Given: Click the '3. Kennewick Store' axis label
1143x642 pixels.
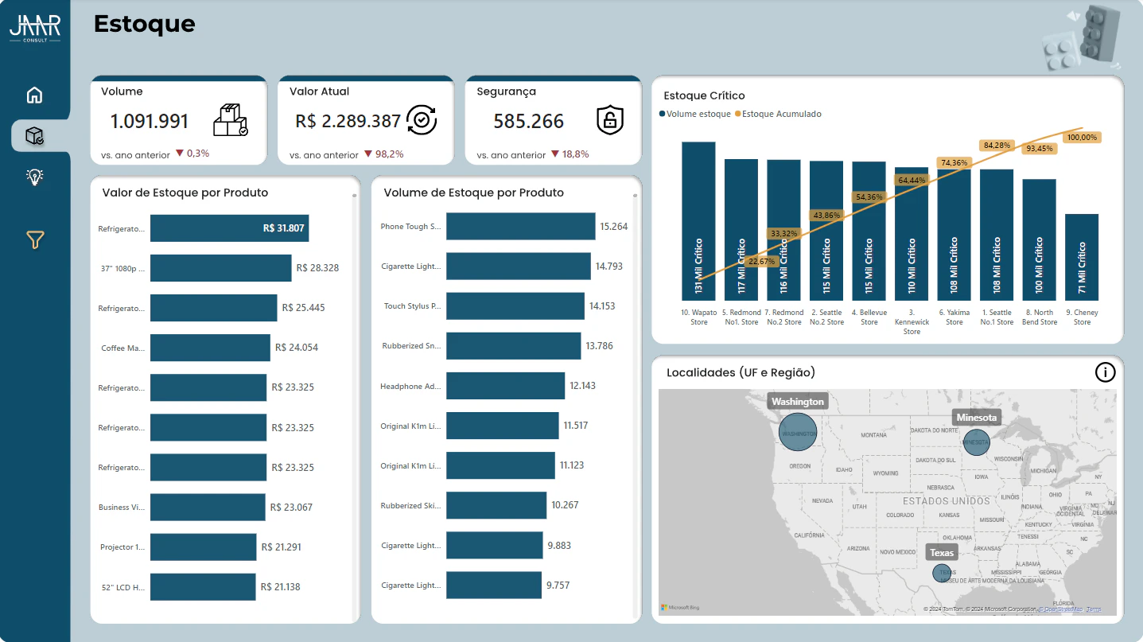Looking at the screenshot, I should click(912, 322).
